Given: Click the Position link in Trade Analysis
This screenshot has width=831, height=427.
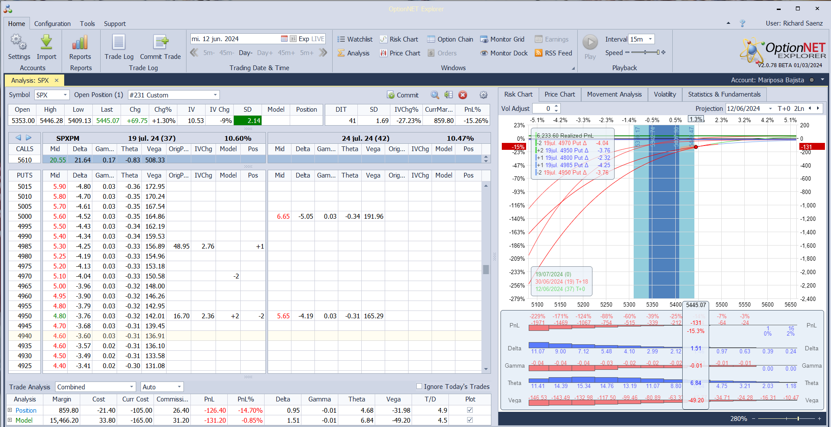Looking at the screenshot, I should tap(26, 410).
